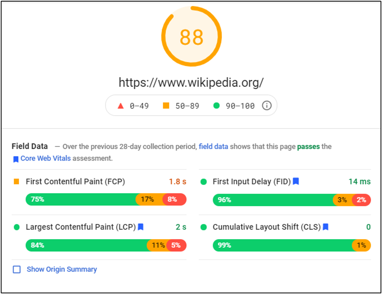Click the green dot beside Cumulative Layout Shift
382x294 pixels.
203,227
